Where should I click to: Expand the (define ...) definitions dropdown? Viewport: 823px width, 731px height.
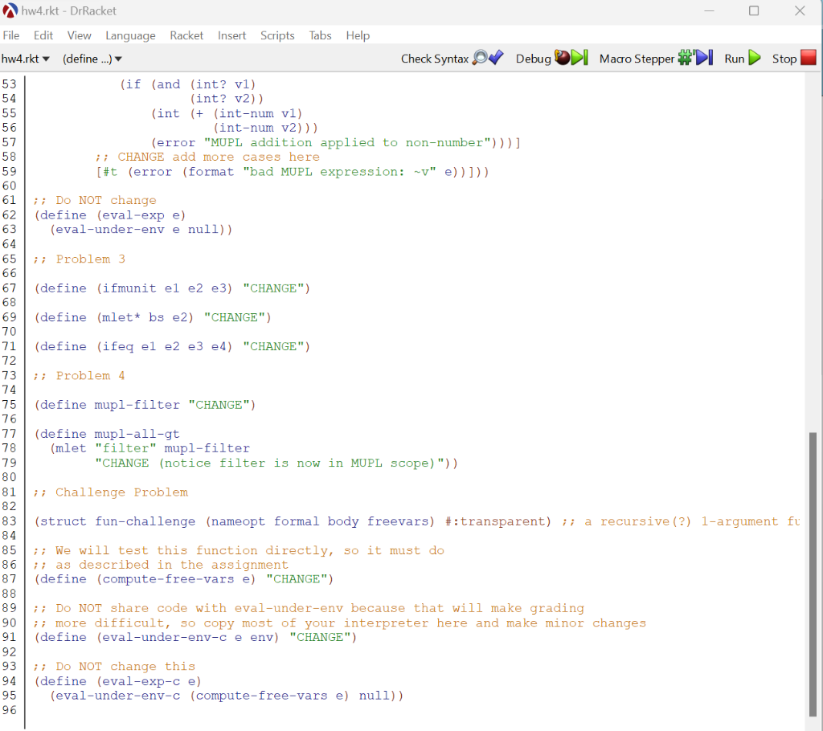click(x=92, y=59)
